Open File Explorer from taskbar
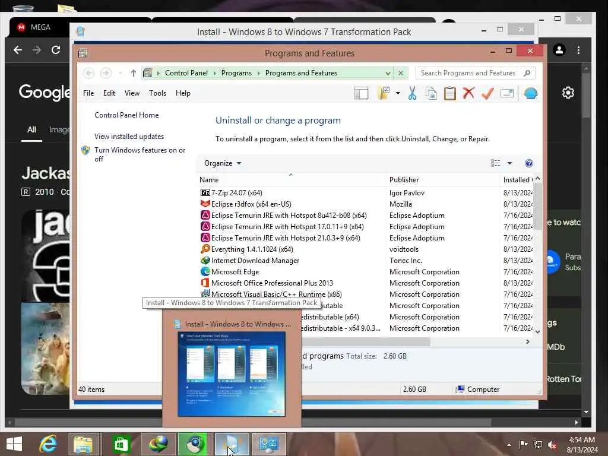608x456 pixels. [83, 444]
